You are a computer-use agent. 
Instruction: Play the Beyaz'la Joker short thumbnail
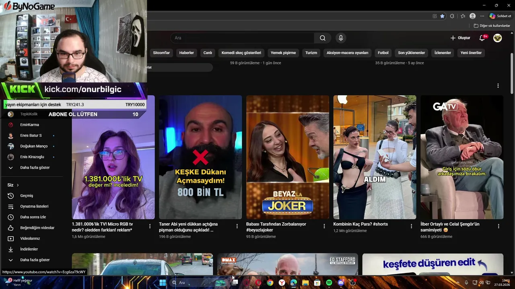point(288,157)
